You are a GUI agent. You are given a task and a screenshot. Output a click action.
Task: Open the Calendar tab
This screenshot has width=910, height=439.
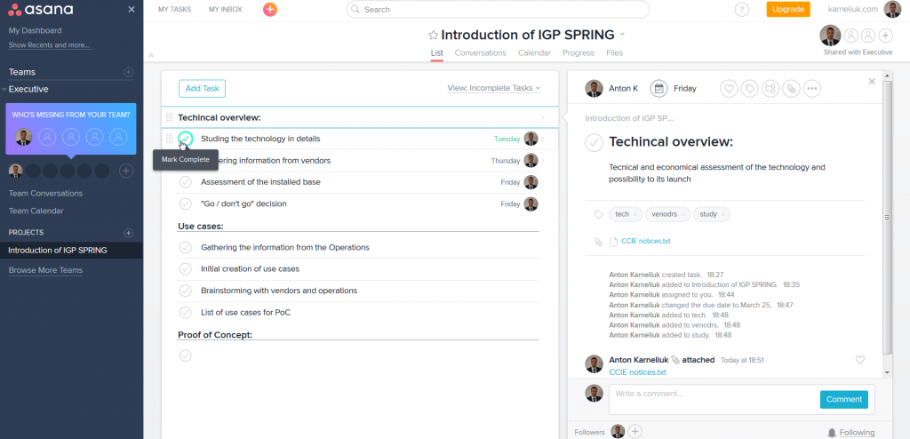click(x=534, y=52)
